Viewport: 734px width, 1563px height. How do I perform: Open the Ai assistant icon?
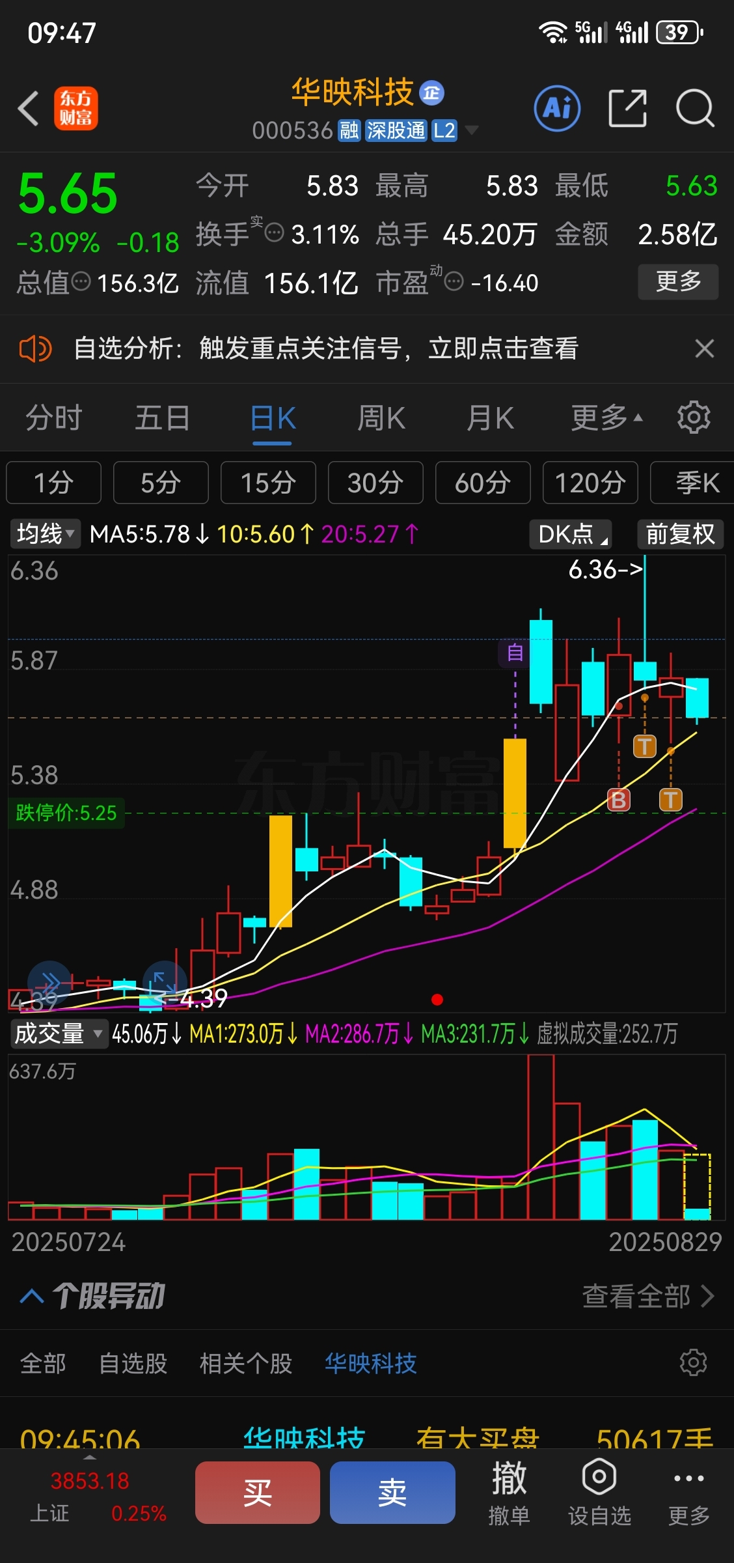click(x=557, y=108)
